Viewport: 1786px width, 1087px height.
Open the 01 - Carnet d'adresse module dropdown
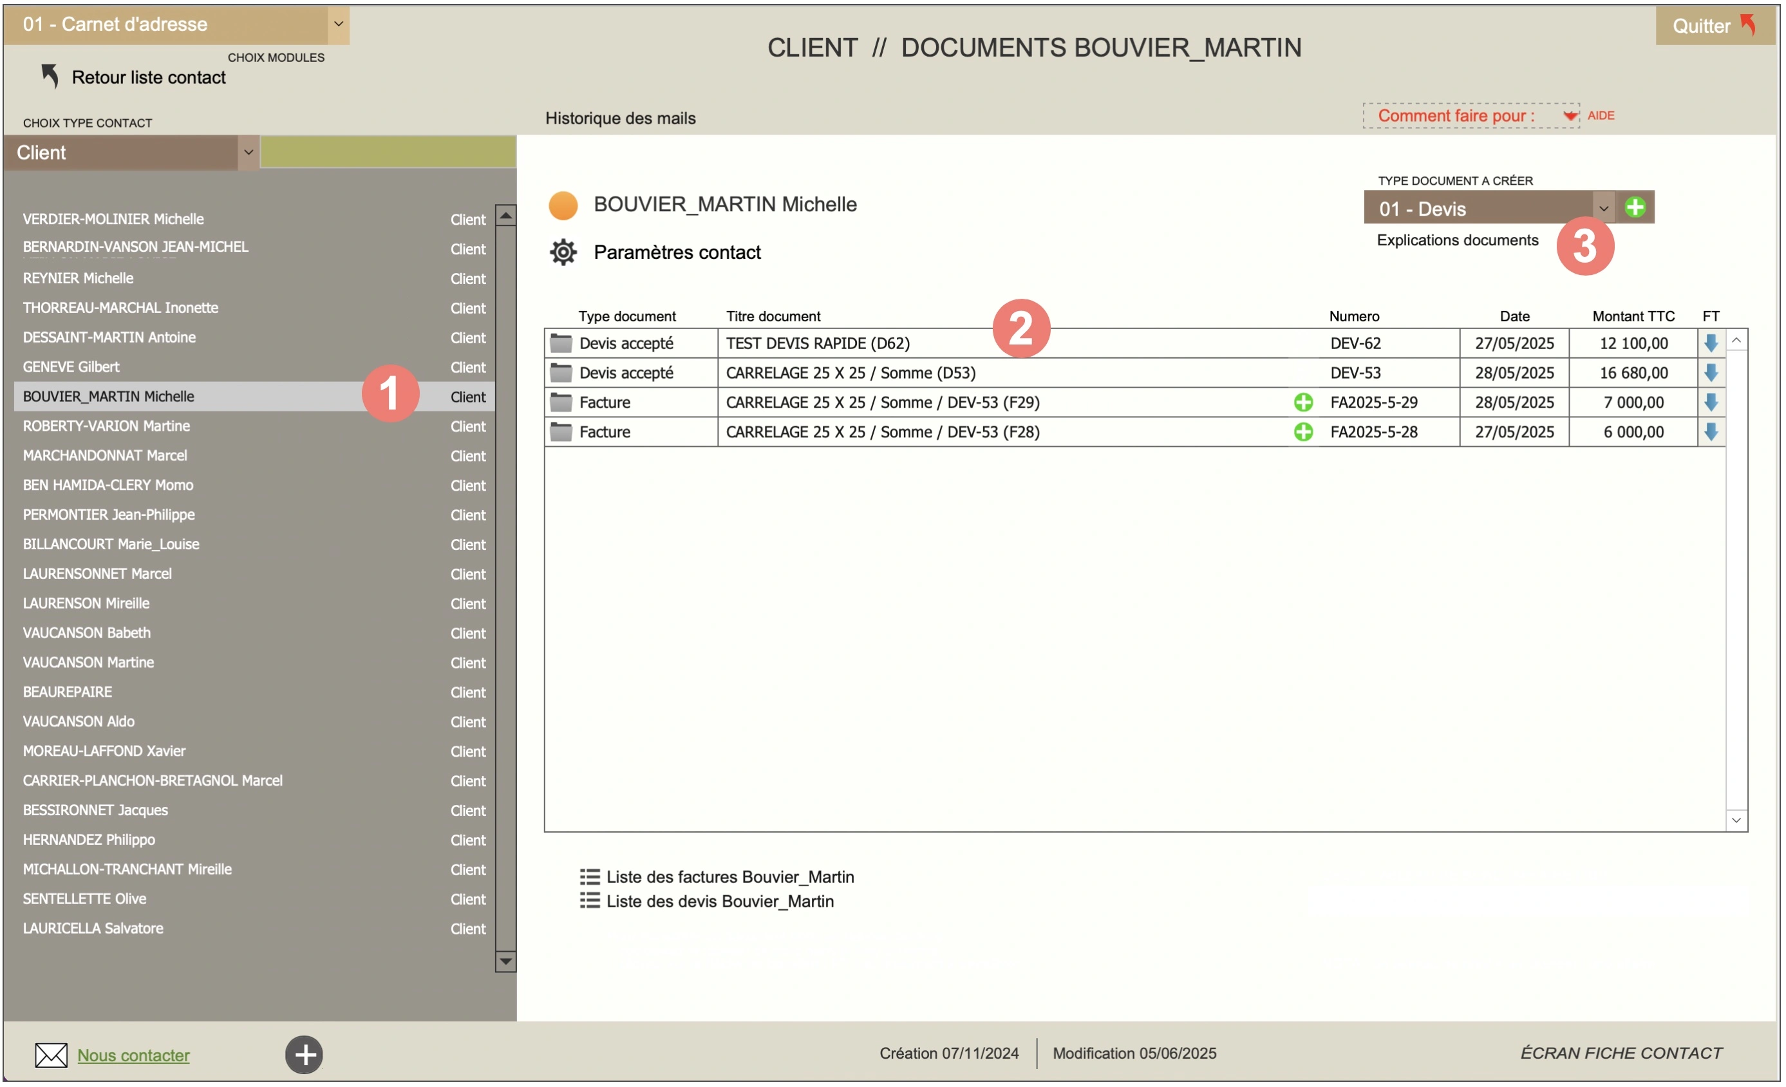coord(338,24)
